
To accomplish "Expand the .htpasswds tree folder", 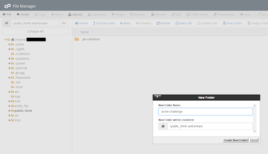I will [9, 77].
